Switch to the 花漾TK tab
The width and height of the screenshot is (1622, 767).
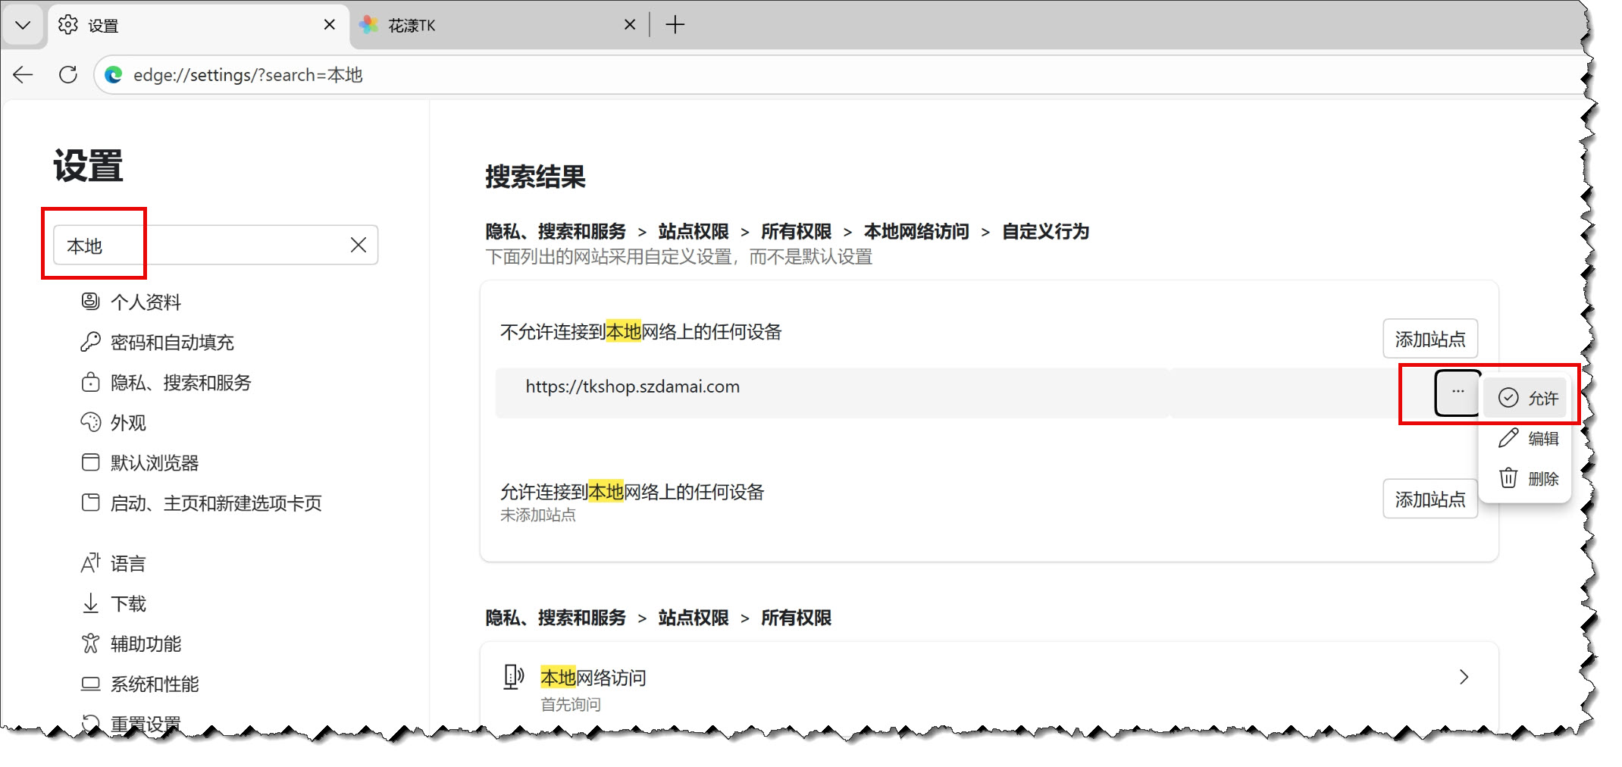point(485,25)
